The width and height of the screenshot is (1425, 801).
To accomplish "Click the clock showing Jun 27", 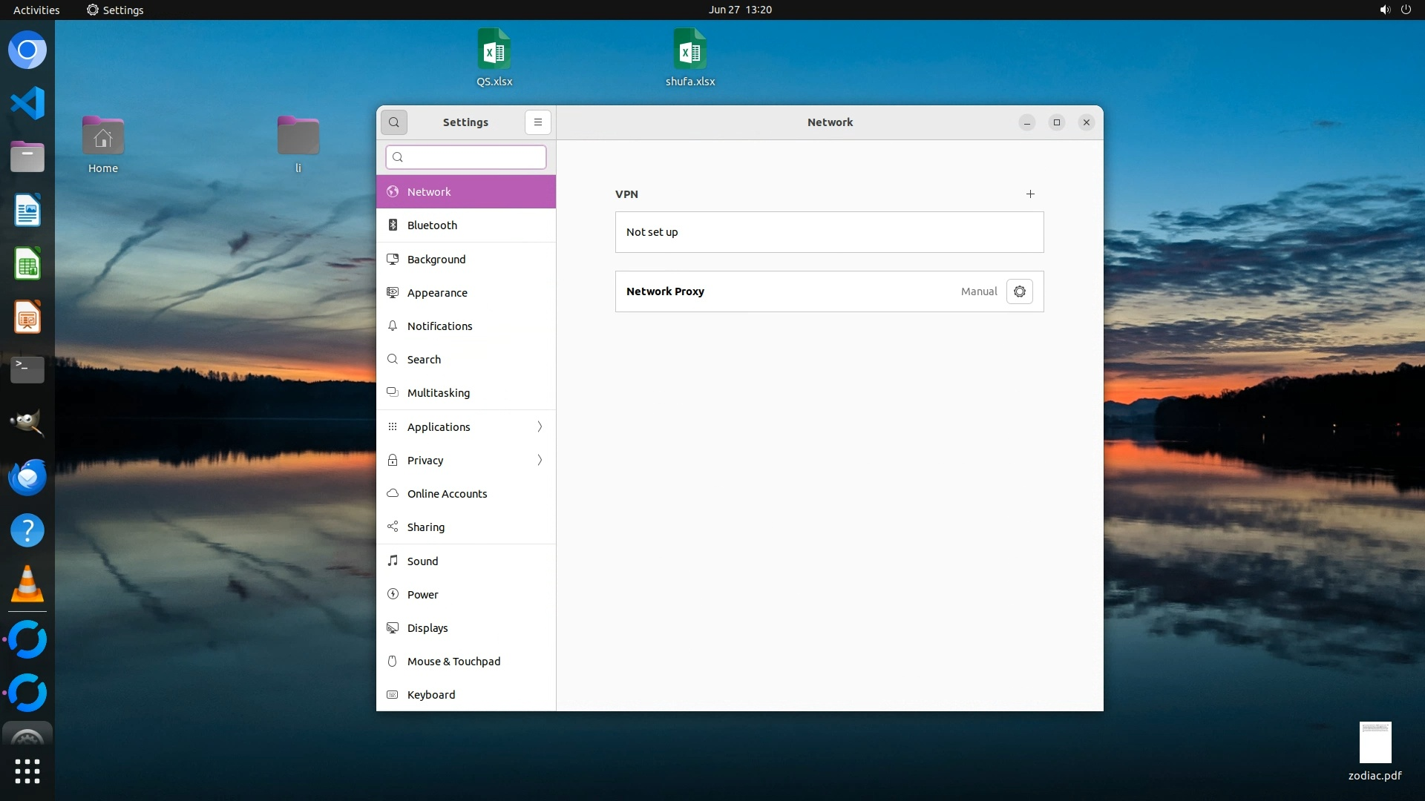I will pyautogui.click(x=739, y=10).
